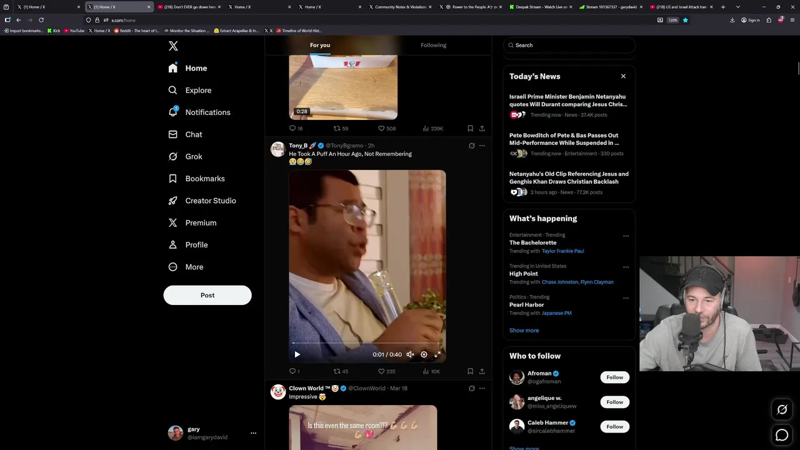Screen dimensions: 800x450
Task: Open the Premium page
Action: tap(192, 222)
